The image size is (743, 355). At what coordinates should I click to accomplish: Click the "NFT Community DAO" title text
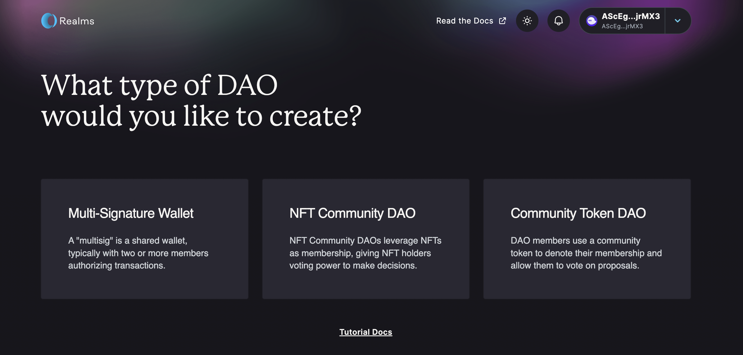tap(352, 213)
